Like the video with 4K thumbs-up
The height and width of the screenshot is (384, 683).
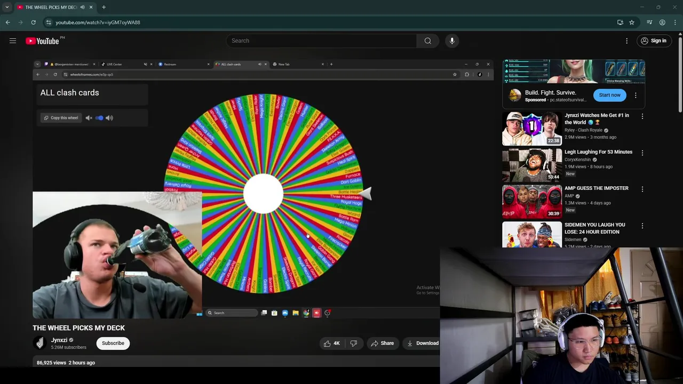[332, 343]
